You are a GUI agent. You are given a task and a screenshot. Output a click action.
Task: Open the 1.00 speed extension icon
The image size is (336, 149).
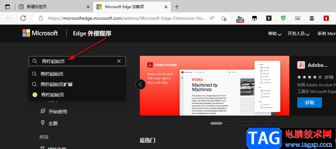(x=240, y=19)
